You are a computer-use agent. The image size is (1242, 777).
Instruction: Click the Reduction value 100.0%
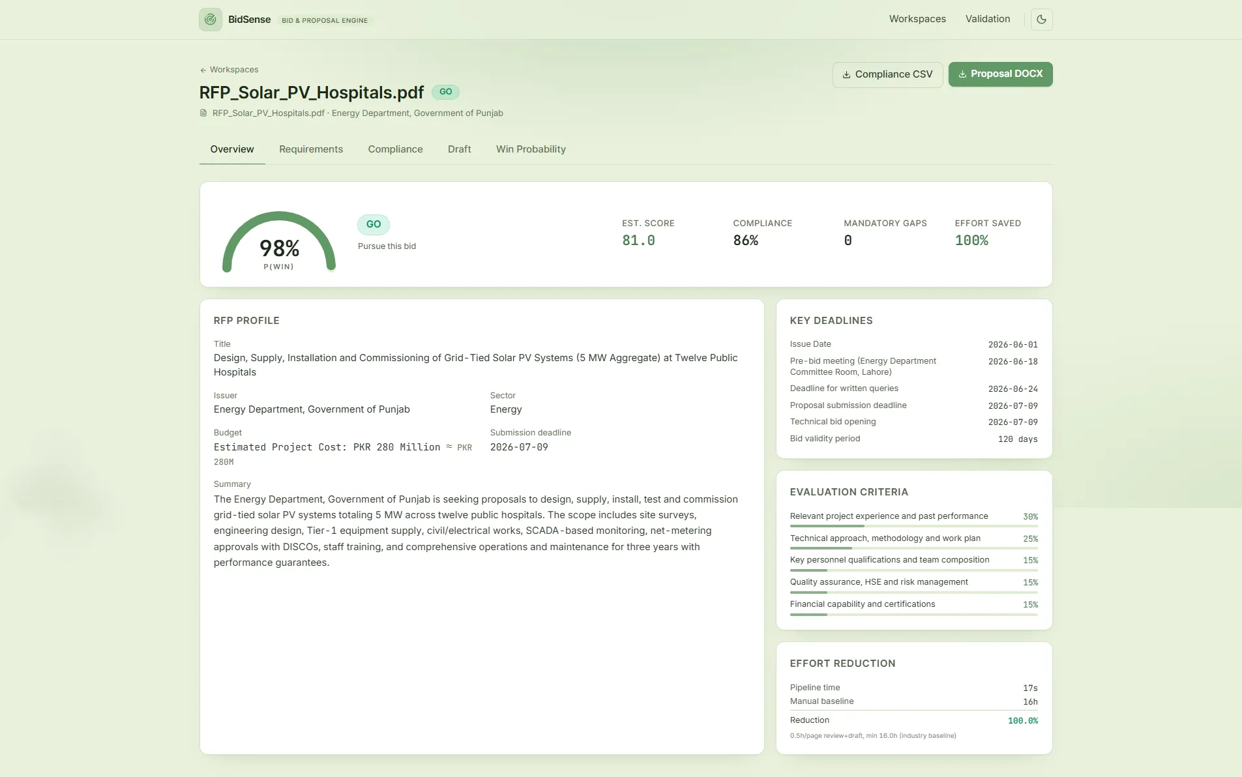(x=1022, y=721)
